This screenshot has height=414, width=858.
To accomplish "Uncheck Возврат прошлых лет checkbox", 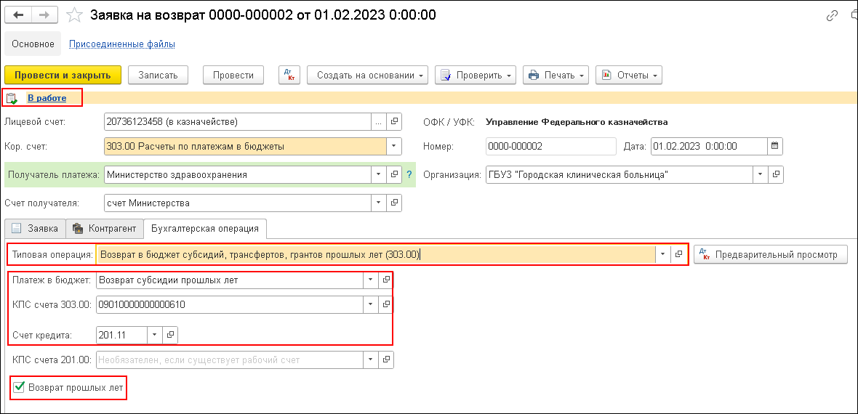I will click(19, 388).
